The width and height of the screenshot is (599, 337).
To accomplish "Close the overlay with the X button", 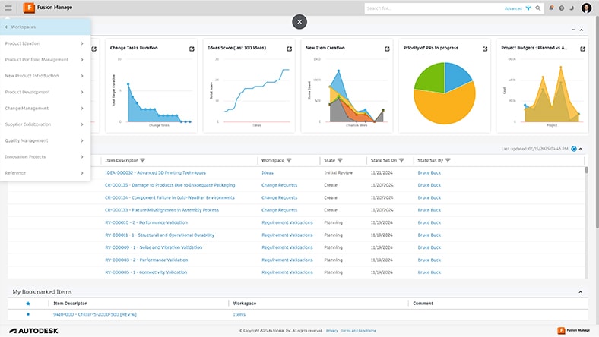I will pyautogui.click(x=299, y=22).
